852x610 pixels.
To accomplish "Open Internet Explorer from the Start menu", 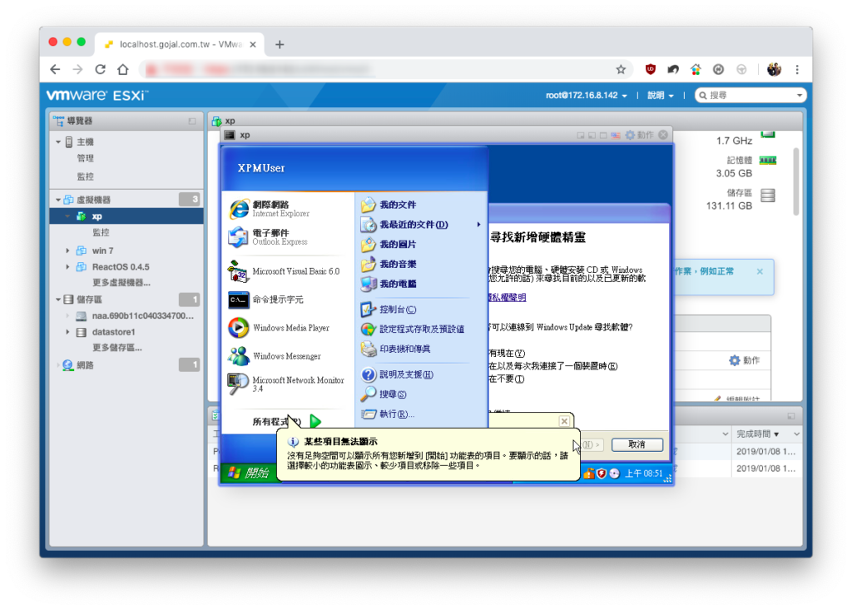I will click(270, 209).
